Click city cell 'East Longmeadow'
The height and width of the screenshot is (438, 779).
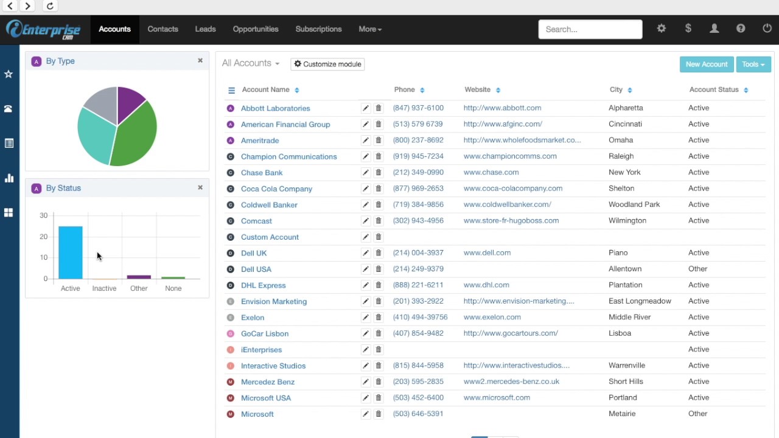640,301
